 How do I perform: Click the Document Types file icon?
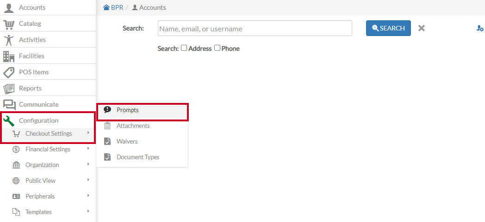coord(107,157)
